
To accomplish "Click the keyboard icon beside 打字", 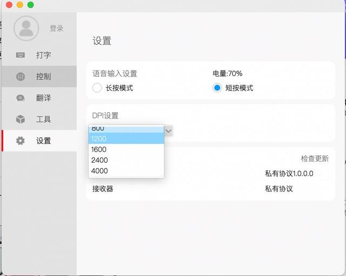I will coord(21,55).
